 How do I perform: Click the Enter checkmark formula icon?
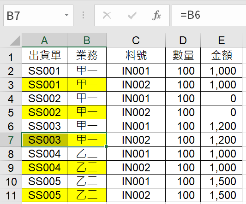(132, 15)
